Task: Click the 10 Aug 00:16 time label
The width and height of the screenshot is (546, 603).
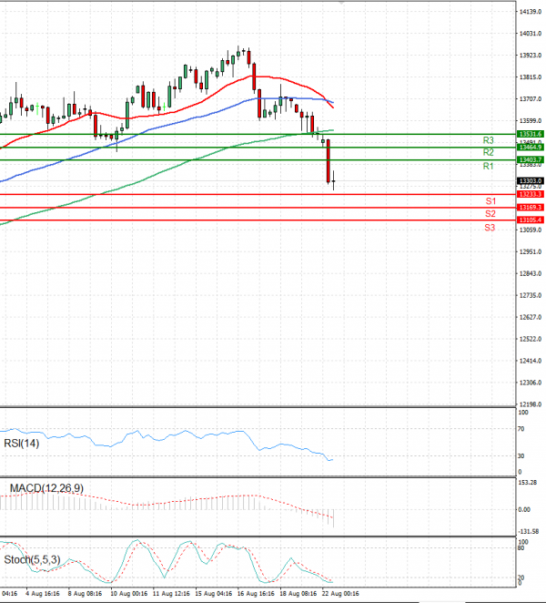Action: tap(128, 593)
